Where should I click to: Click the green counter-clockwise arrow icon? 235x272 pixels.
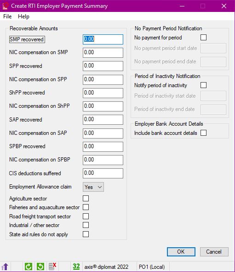point(40,266)
